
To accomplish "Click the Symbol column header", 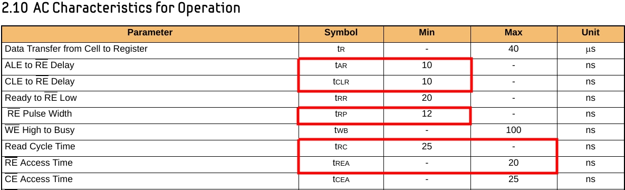I will coord(341,33).
